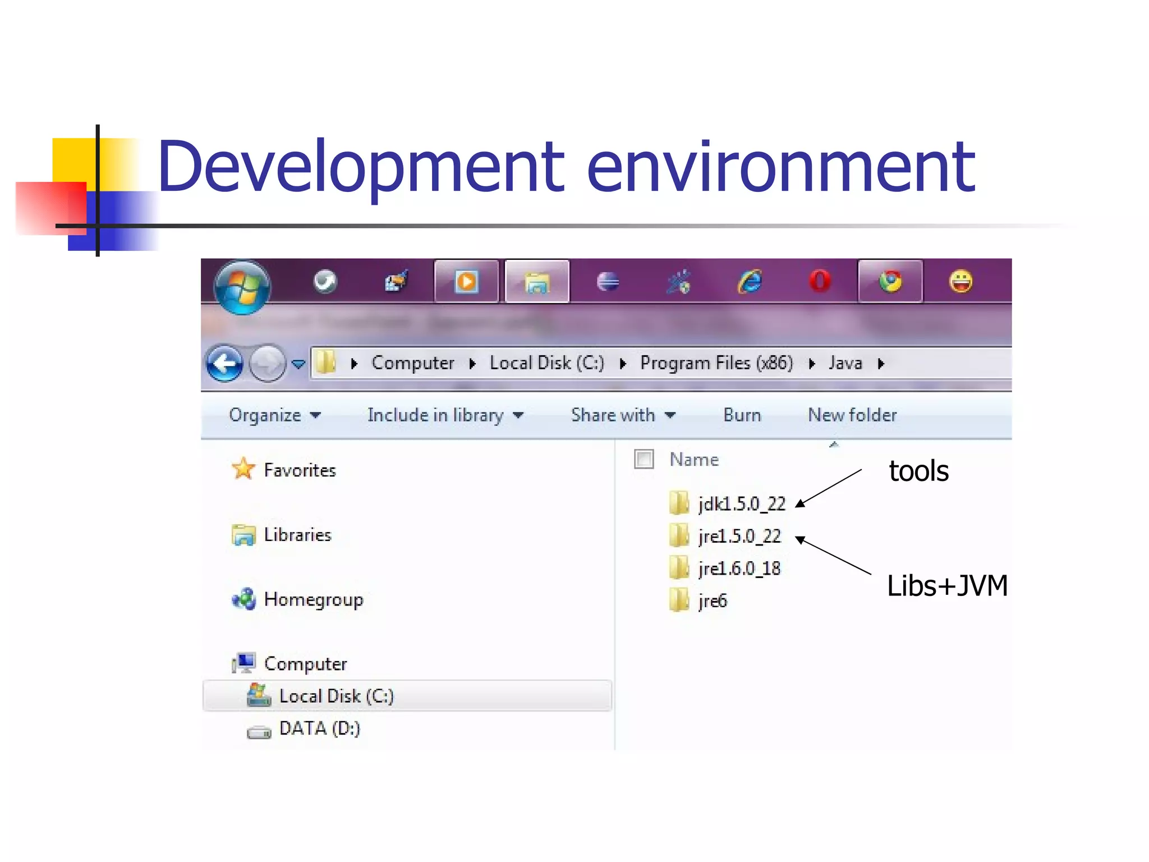Screen dimensions: 1149x862
Task: Select Local Disk (C:) in navigation pane
Action: 336,696
